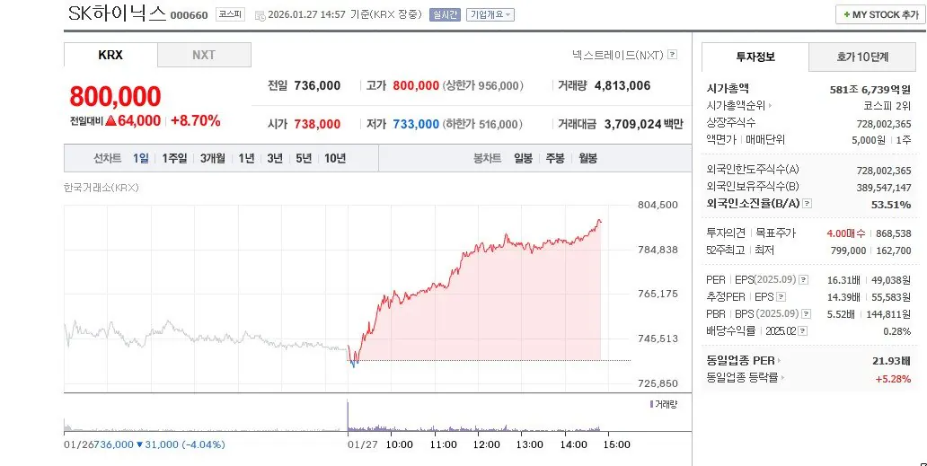Toggle the 실시간 real-time badge
This screenshot has width=927, height=466.
click(446, 15)
